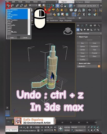The height and width of the screenshot is (134, 107).
Task: Open the Selected key filter dropdown
Action: pos(78,127)
